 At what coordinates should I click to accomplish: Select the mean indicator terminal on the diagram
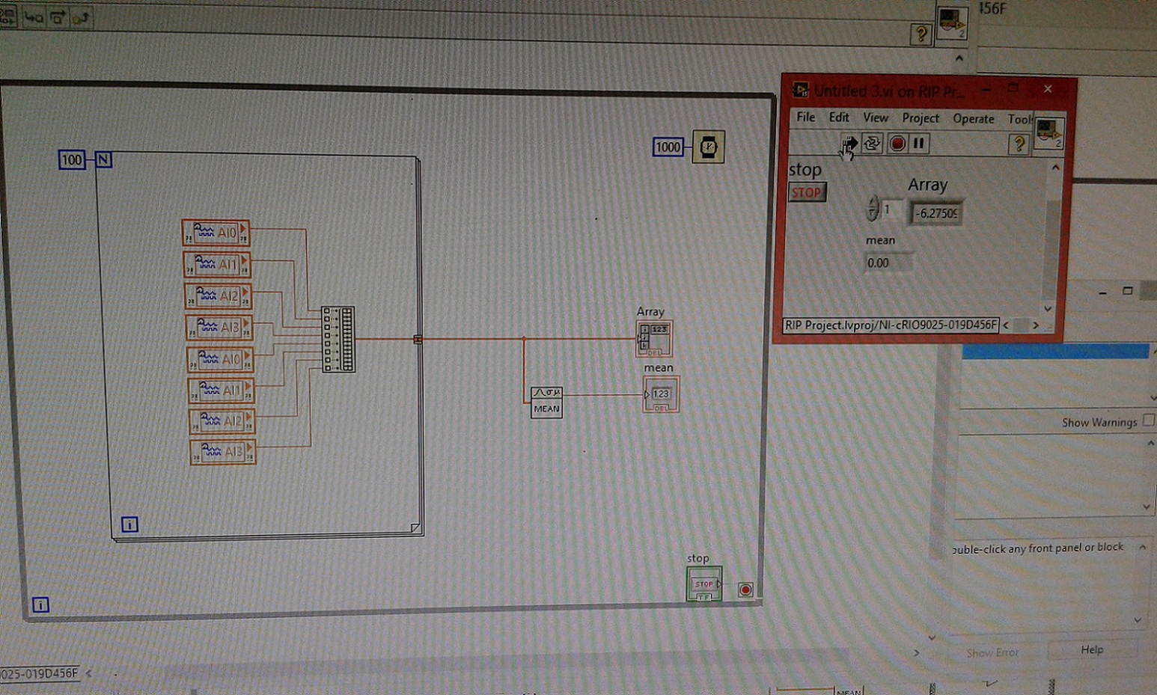[x=661, y=394]
